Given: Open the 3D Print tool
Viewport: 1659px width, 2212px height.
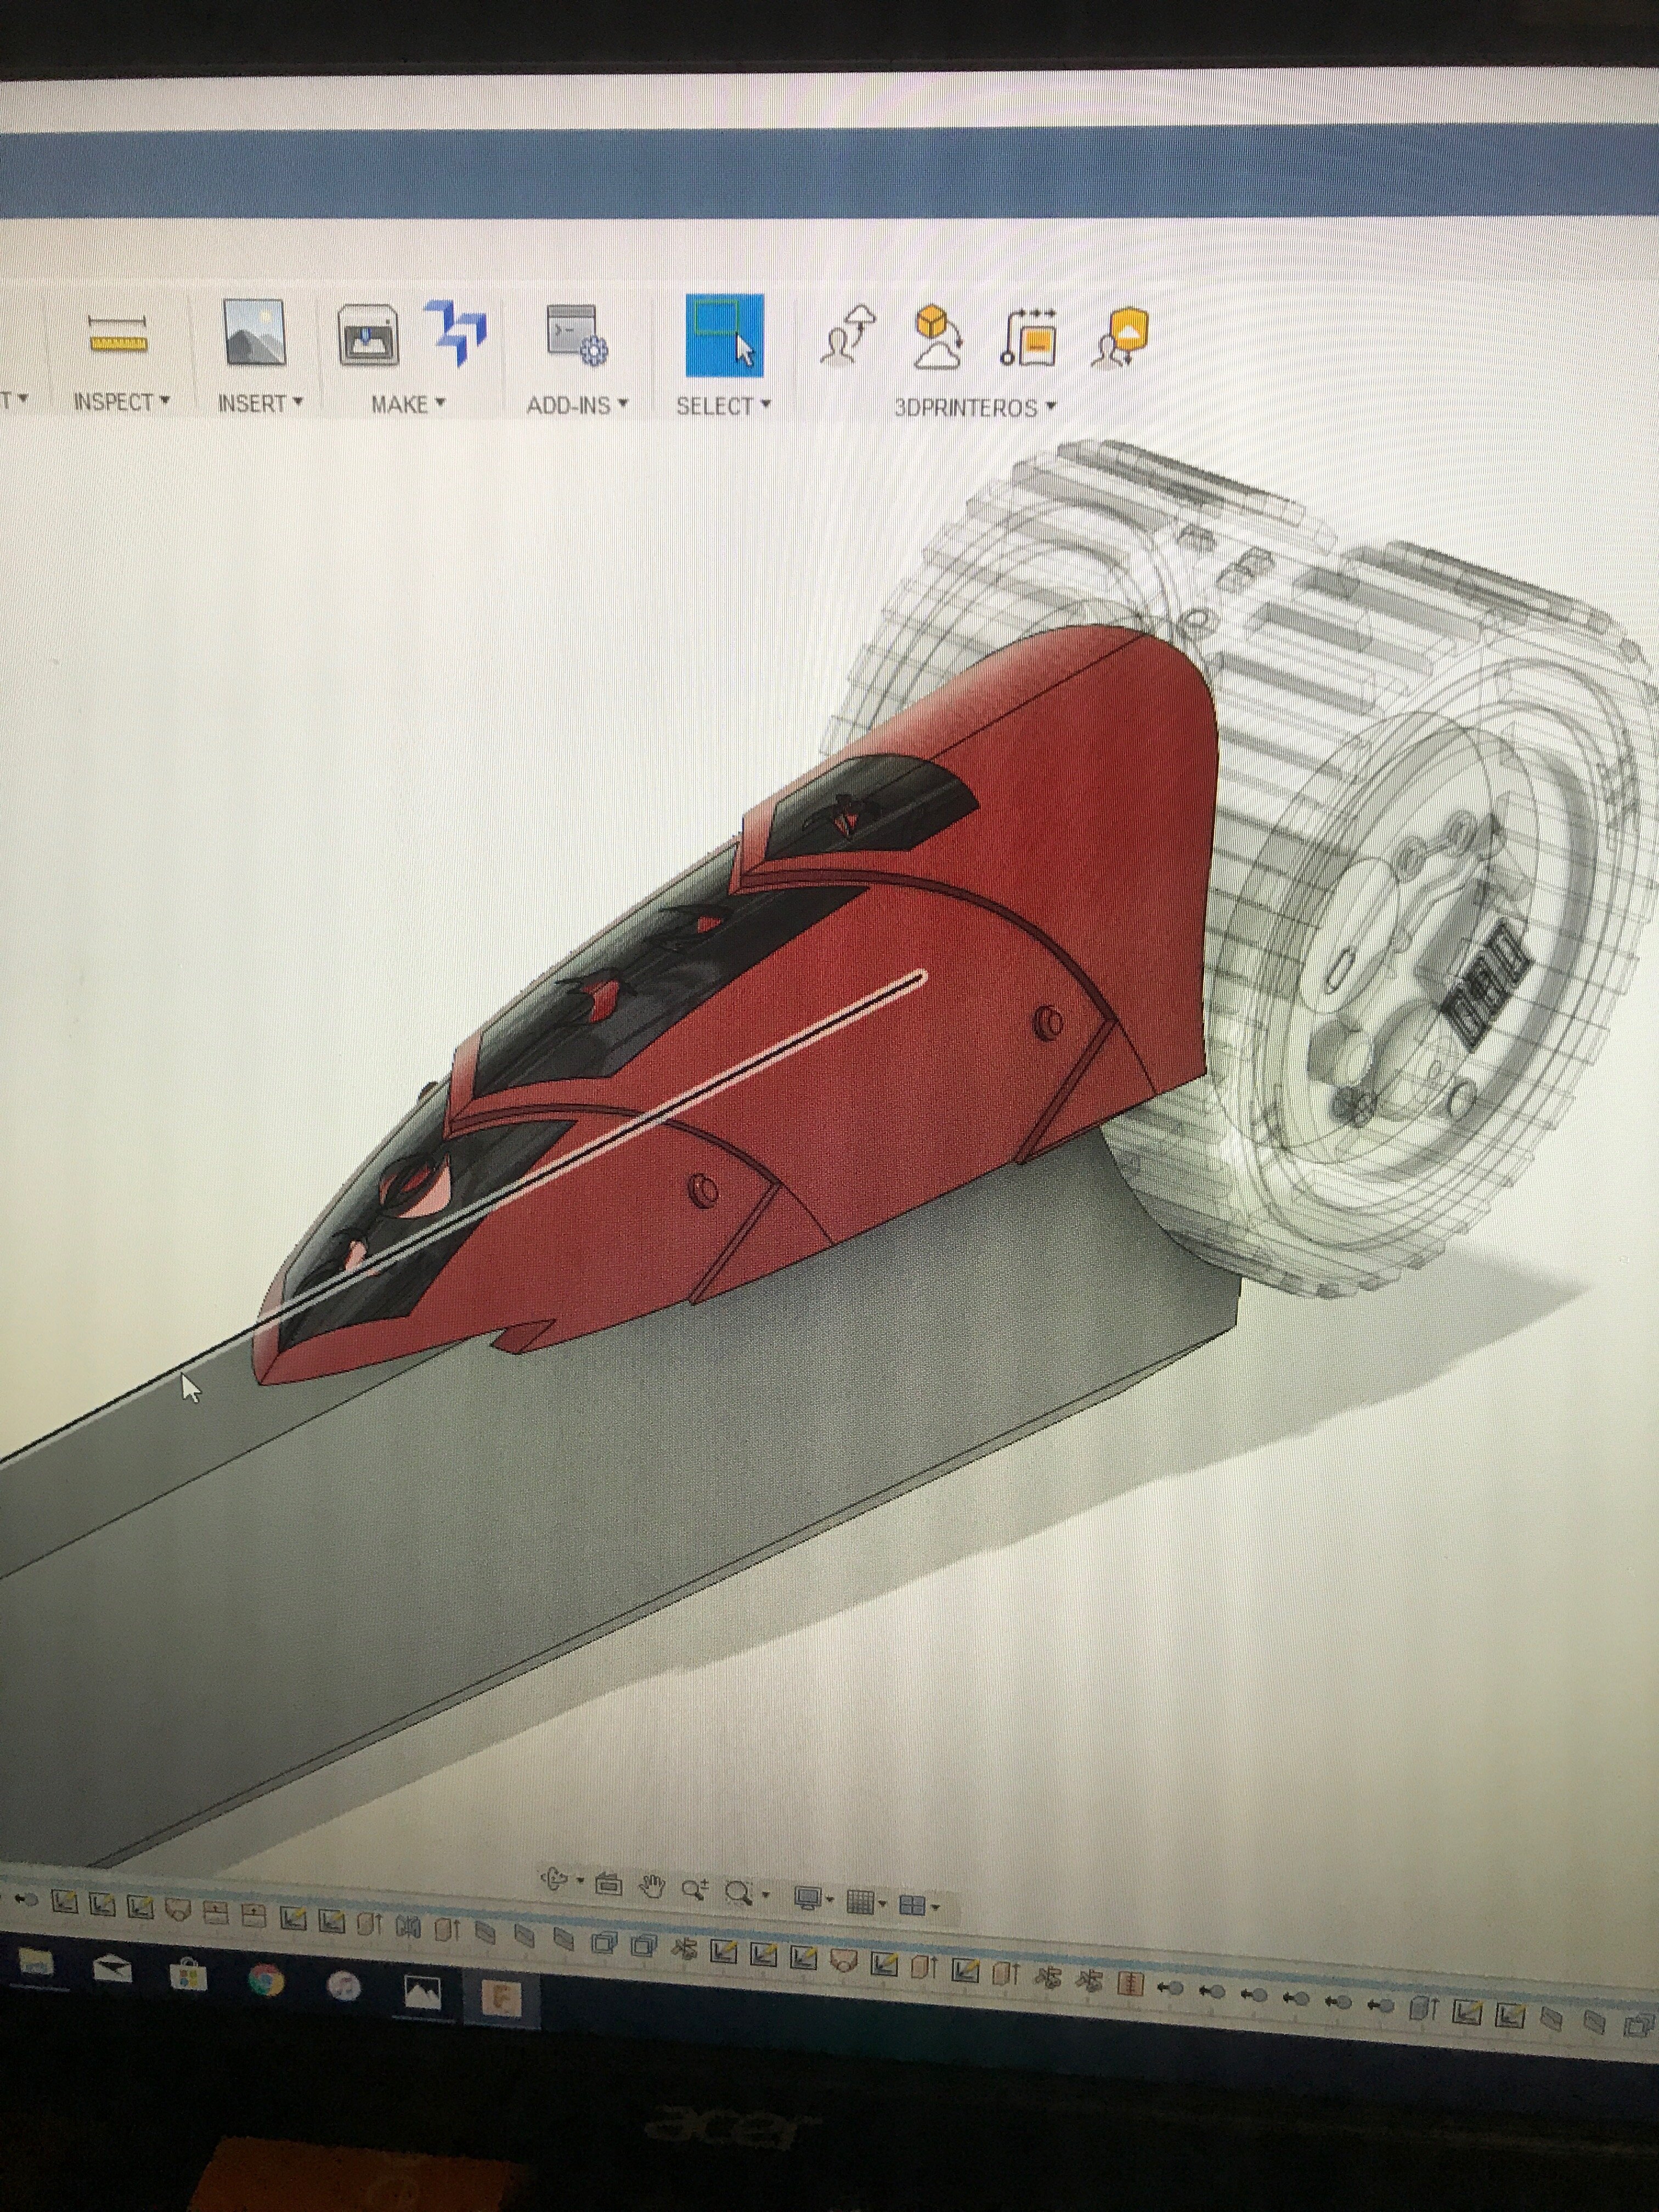Looking at the screenshot, I should click(367, 336).
